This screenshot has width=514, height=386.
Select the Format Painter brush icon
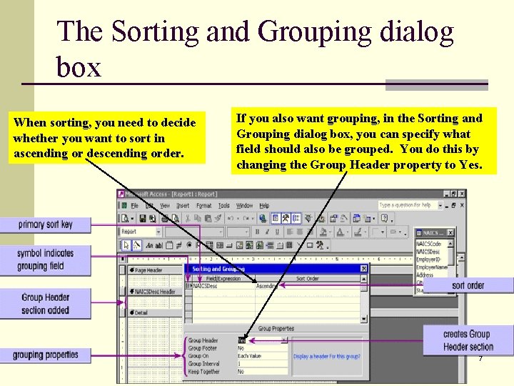pos(218,218)
